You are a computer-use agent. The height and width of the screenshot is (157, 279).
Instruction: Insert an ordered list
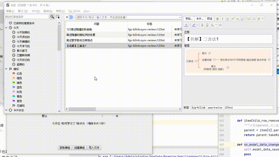coord(254,19)
